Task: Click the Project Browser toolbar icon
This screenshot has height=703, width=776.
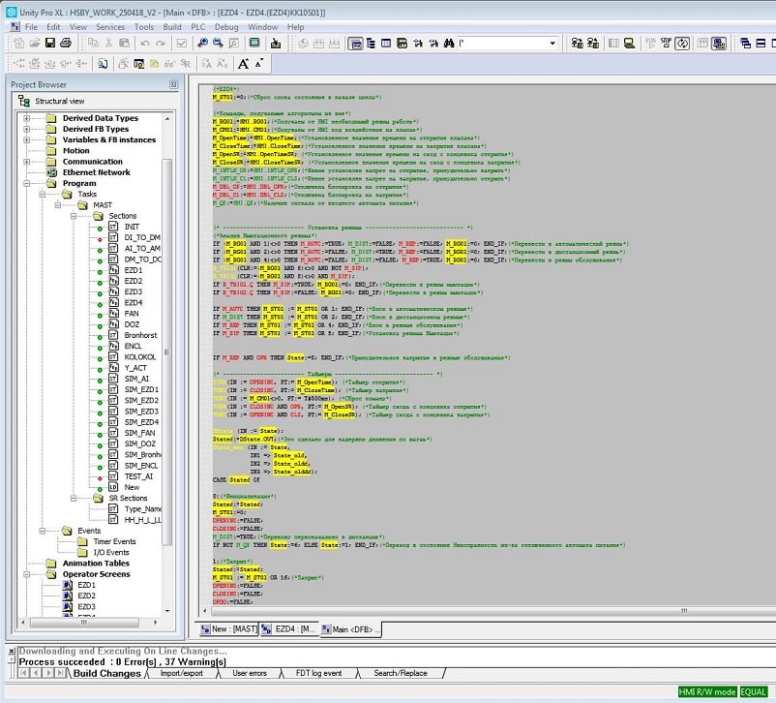Action: click(355, 44)
